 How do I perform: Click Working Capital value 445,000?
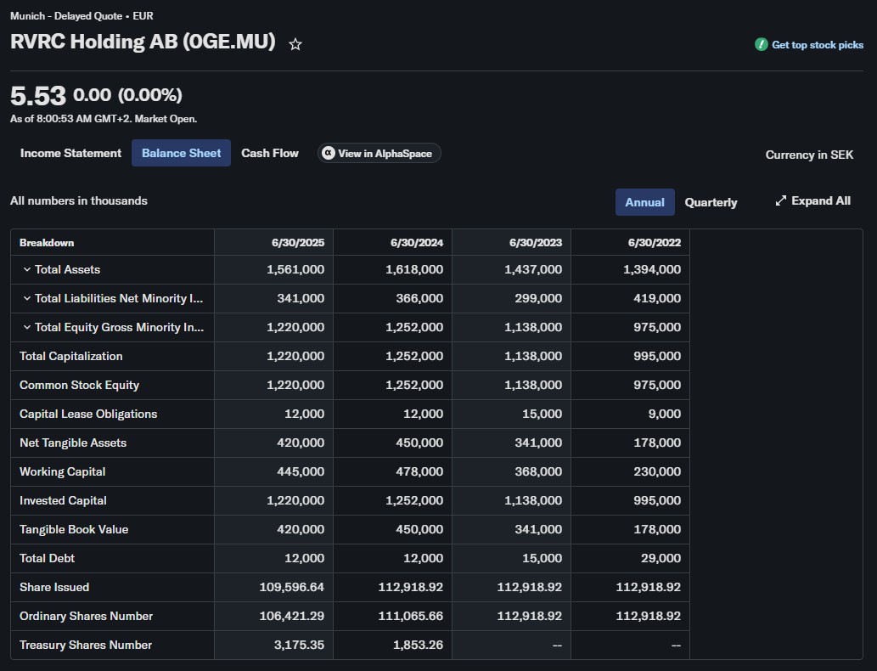(x=301, y=471)
